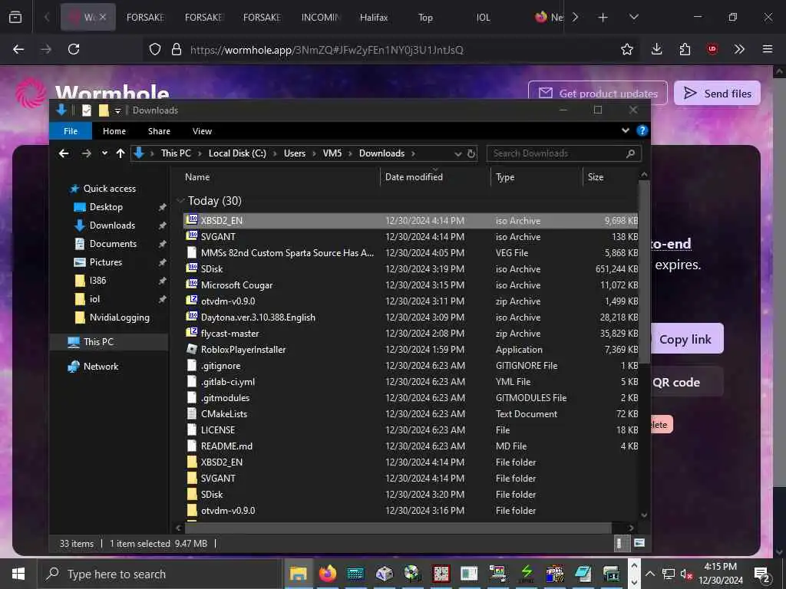The height and width of the screenshot is (589, 786).
Task: Open Firefox hamburger application menu
Action: [x=768, y=49]
